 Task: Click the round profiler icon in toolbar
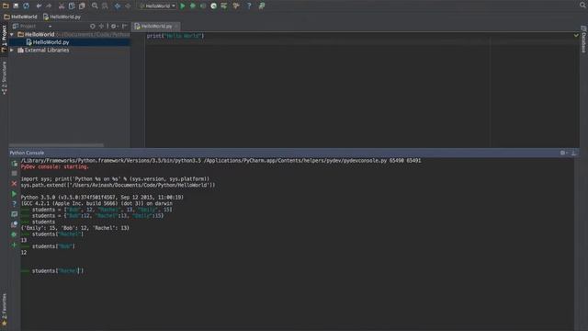213,6
